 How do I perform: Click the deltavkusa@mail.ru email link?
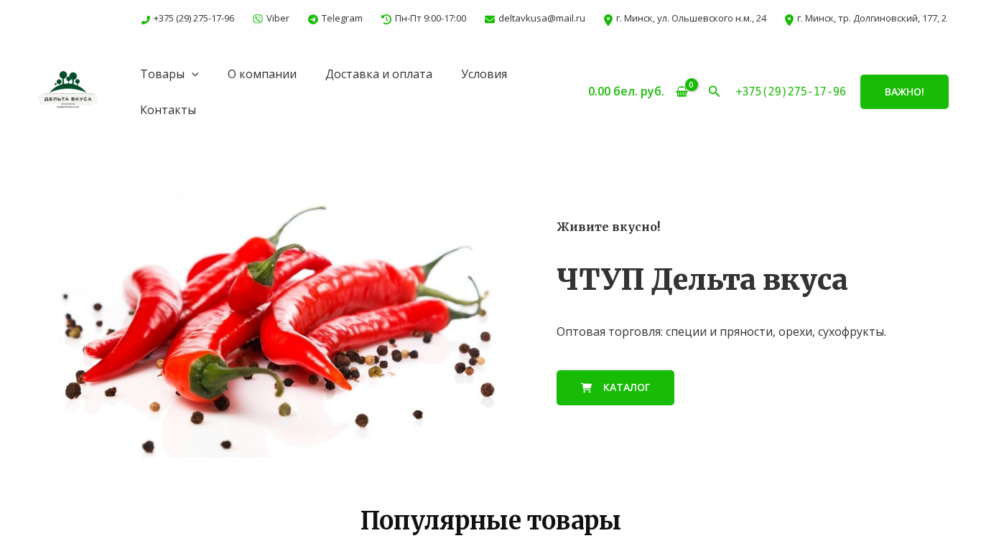tap(541, 19)
